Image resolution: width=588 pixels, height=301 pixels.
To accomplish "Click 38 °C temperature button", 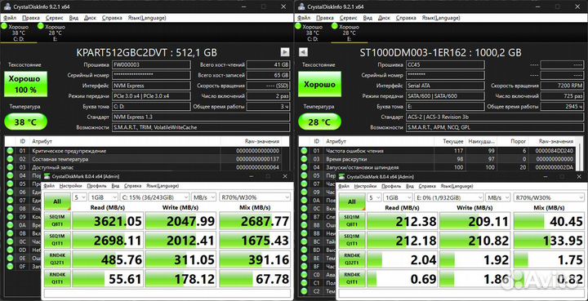I will pyautogui.click(x=26, y=122).
